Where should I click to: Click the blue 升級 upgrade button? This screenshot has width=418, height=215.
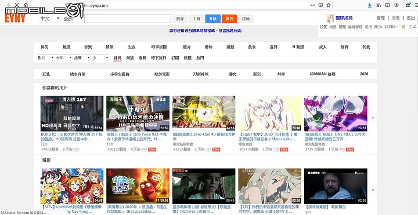coord(212,19)
